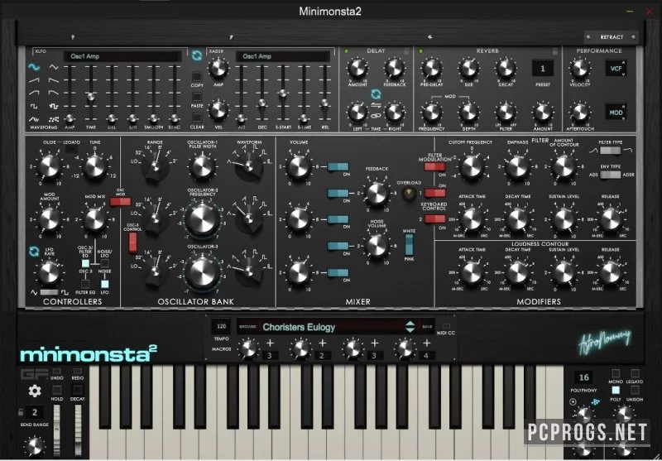
Task: Open the Reverb Preset number selector
Action: pyautogui.click(x=543, y=68)
